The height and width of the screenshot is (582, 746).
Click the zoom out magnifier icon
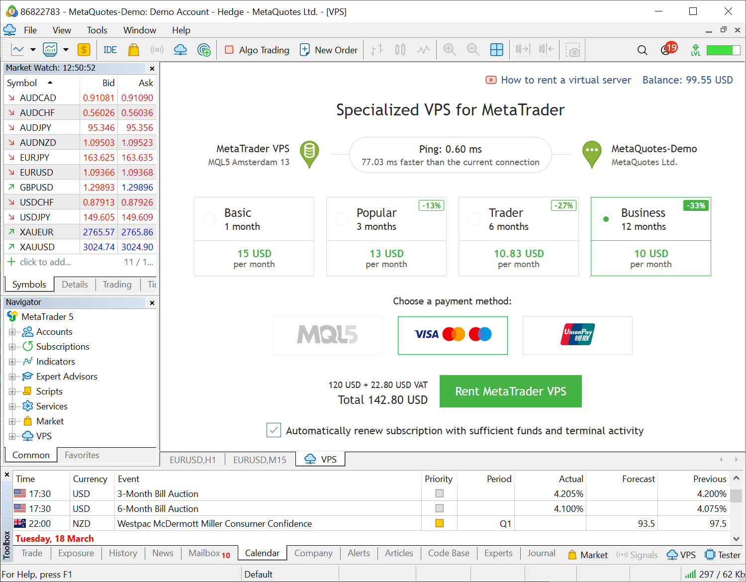click(x=473, y=50)
